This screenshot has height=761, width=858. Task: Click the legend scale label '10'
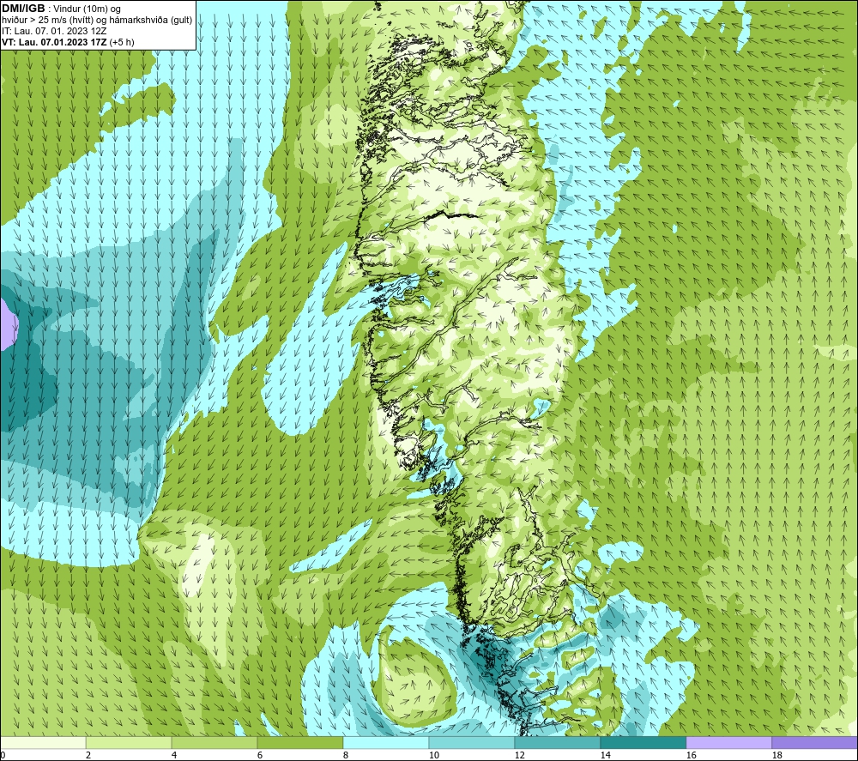[x=433, y=756]
